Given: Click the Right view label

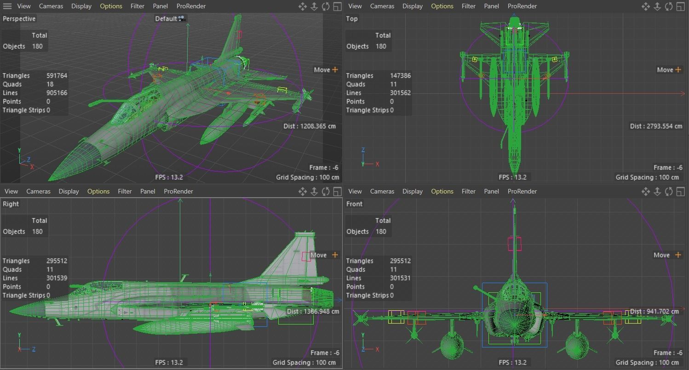Looking at the screenshot, I should pyautogui.click(x=11, y=204).
